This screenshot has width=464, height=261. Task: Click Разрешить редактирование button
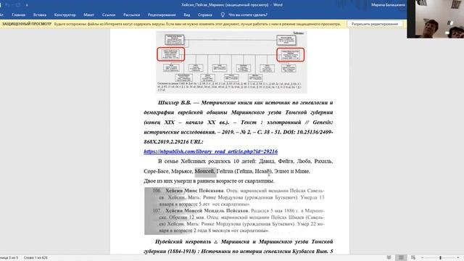click(x=375, y=24)
